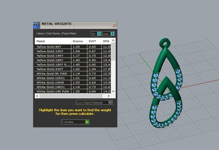
Task: Sort by the SPG column header
Action: coord(106,41)
